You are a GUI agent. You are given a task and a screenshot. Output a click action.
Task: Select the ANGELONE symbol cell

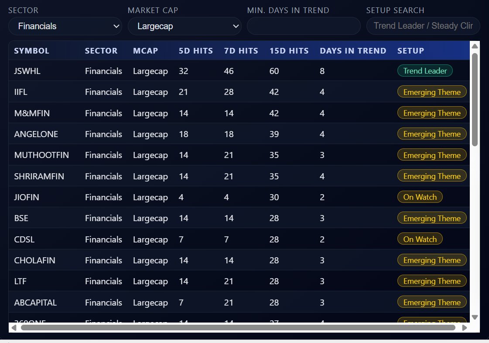36,134
